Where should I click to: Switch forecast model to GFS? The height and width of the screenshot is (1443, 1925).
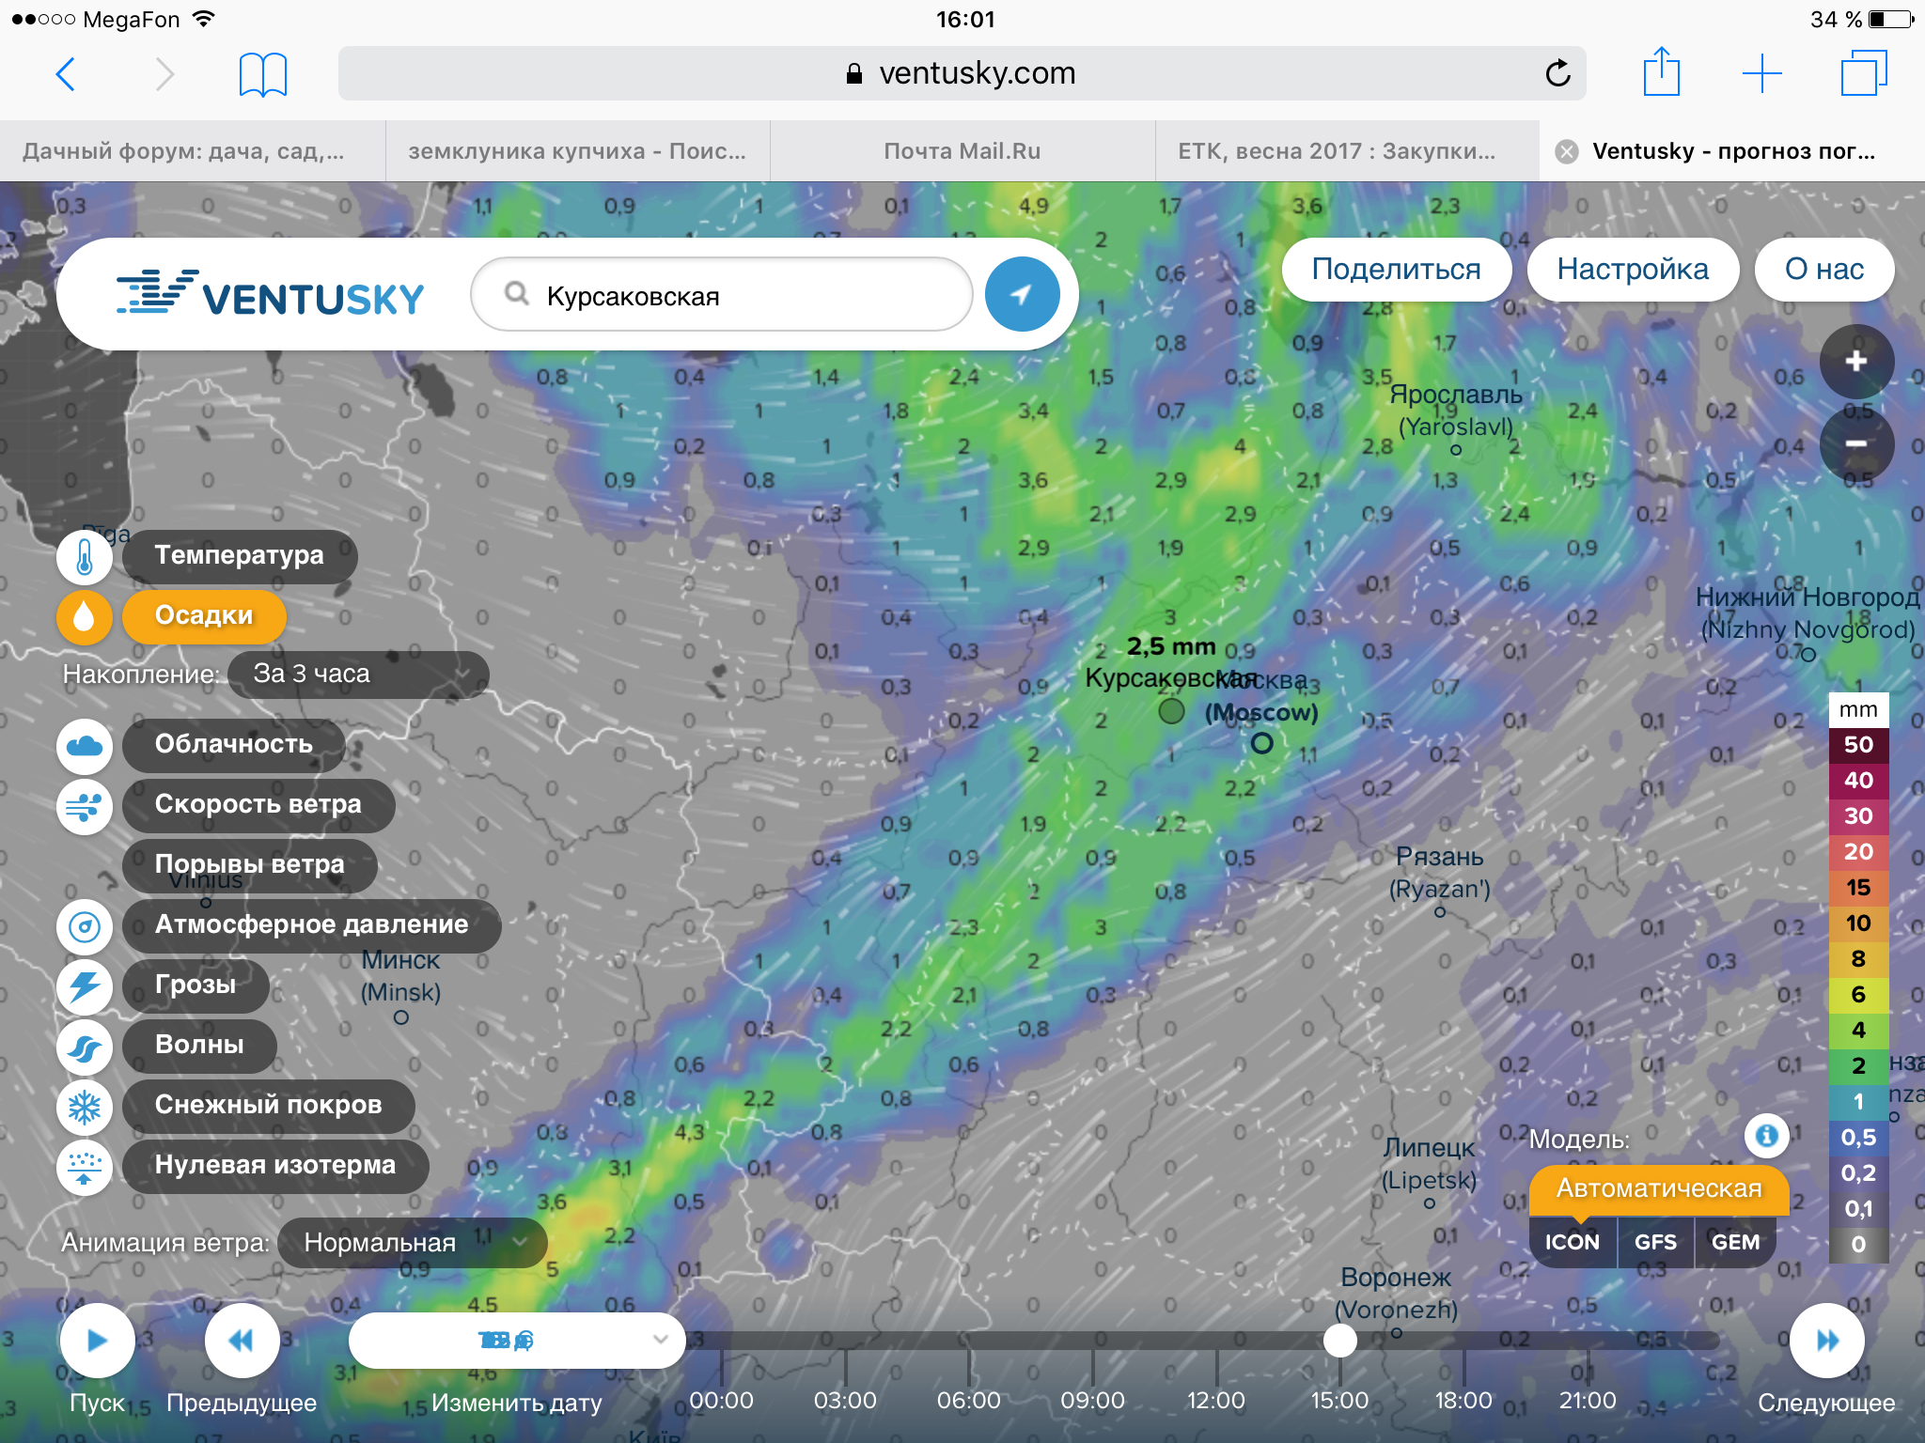click(x=1655, y=1242)
